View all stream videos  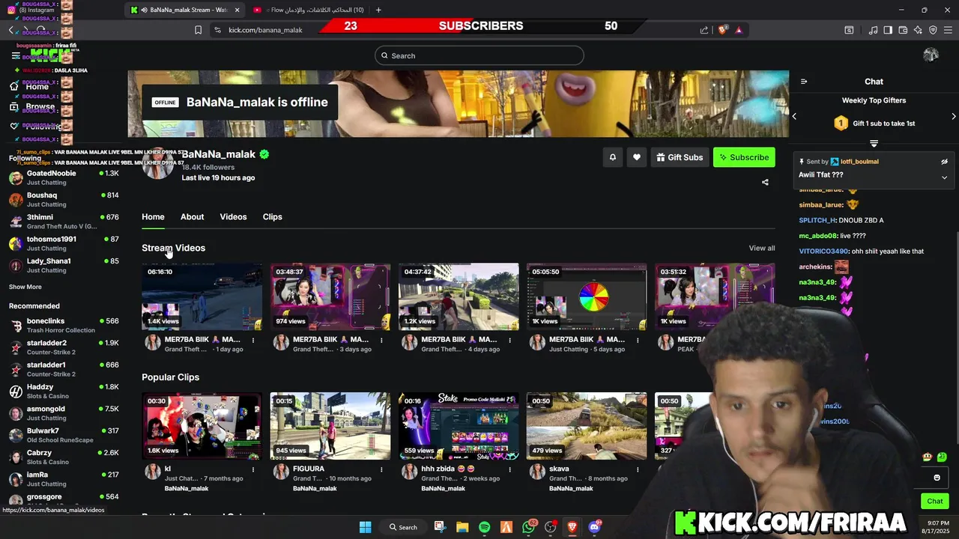tap(762, 248)
